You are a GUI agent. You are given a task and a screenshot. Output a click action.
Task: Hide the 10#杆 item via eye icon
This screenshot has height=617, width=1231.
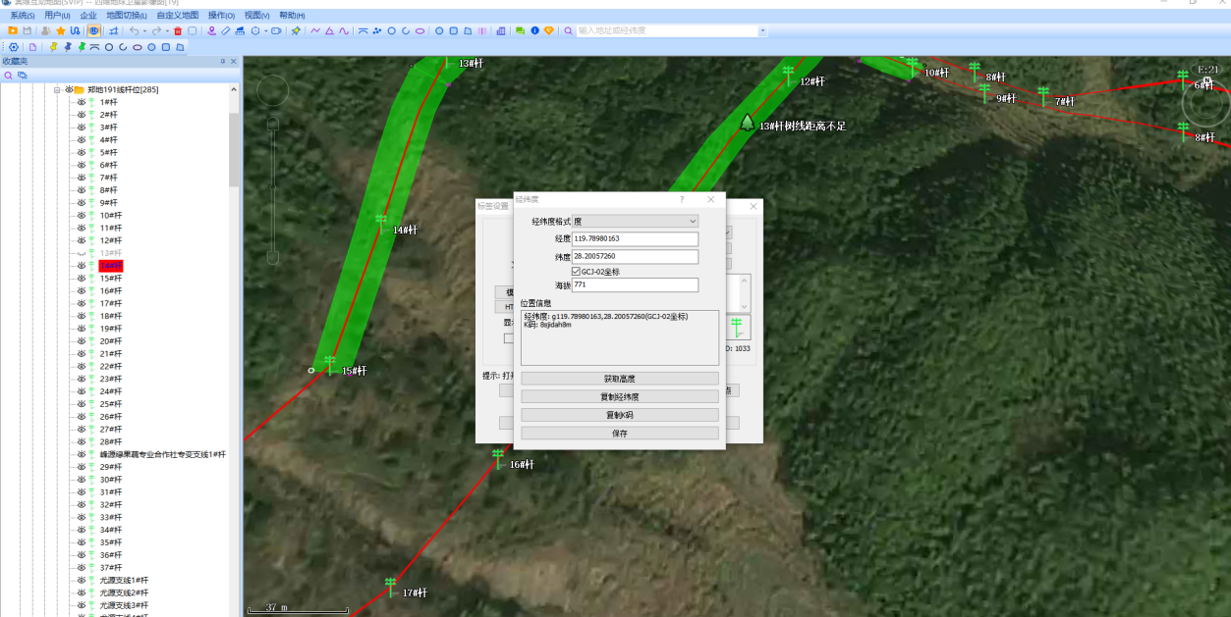point(83,215)
